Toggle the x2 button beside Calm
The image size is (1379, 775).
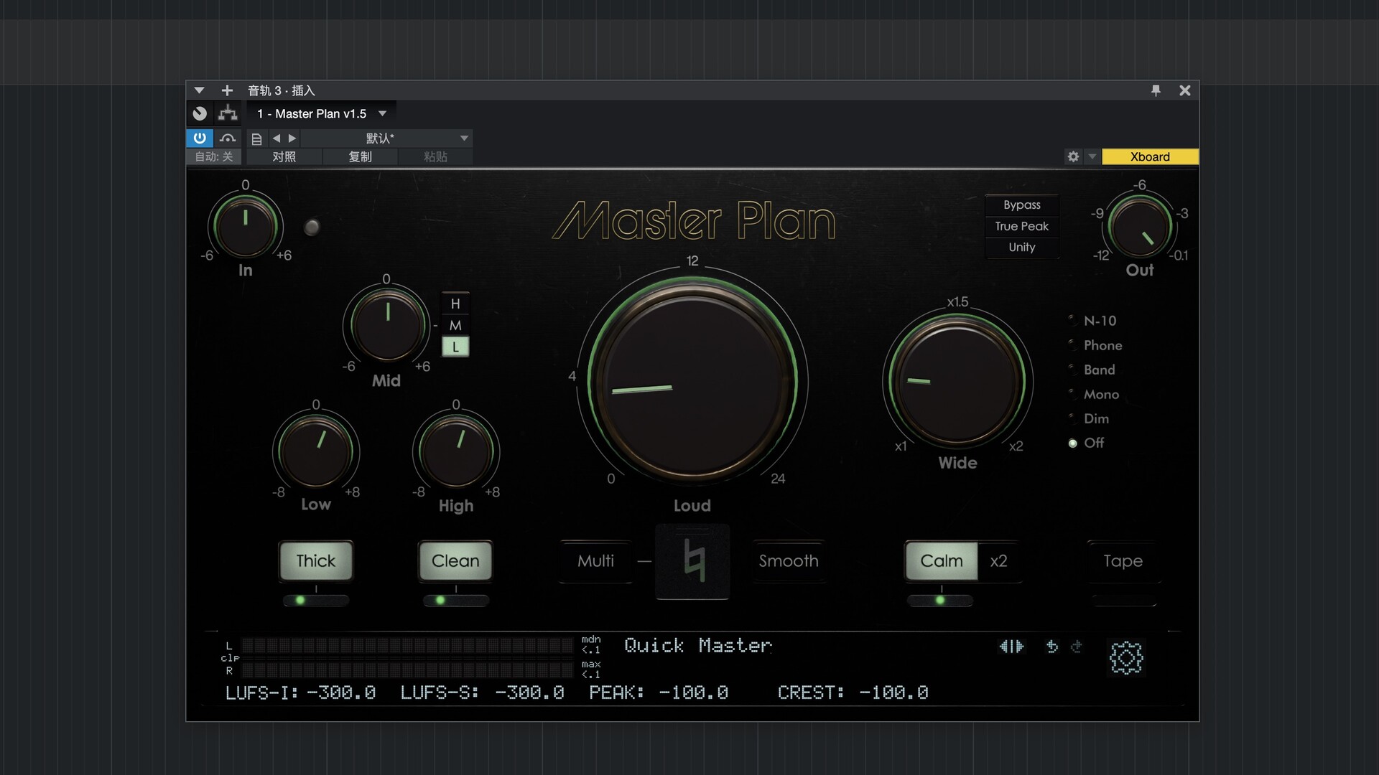pyautogui.click(x=998, y=560)
